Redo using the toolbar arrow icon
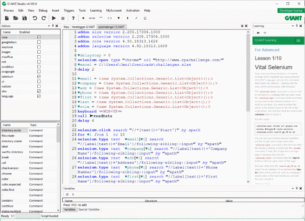The width and height of the screenshot is (305, 221). point(43,18)
